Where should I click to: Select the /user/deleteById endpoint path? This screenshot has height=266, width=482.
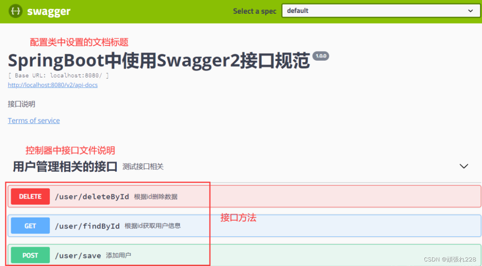92,196
